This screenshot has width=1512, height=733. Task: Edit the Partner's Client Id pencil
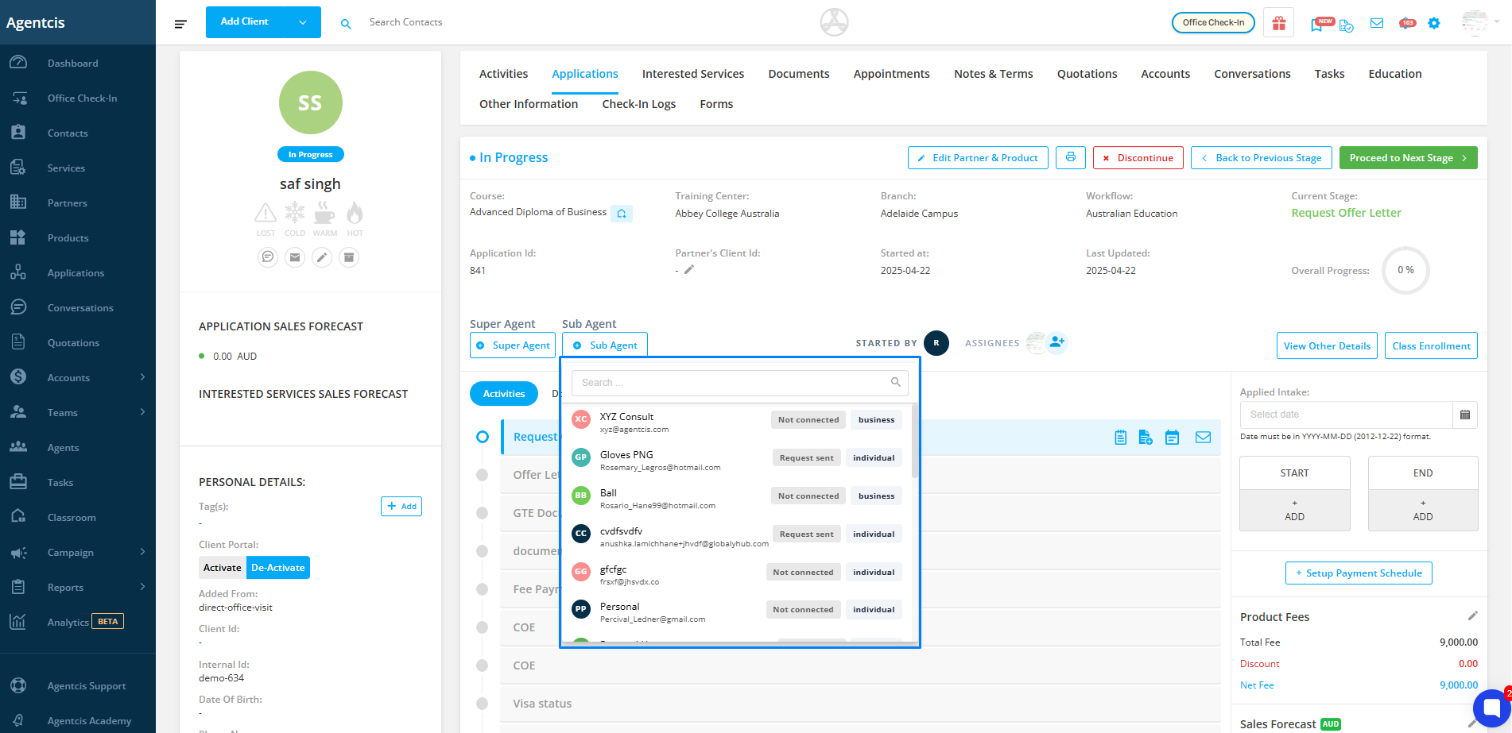pyautogui.click(x=689, y=270)
